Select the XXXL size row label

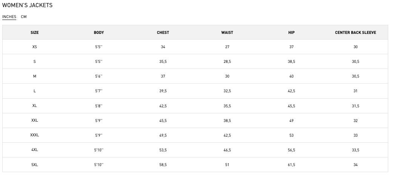35,135
